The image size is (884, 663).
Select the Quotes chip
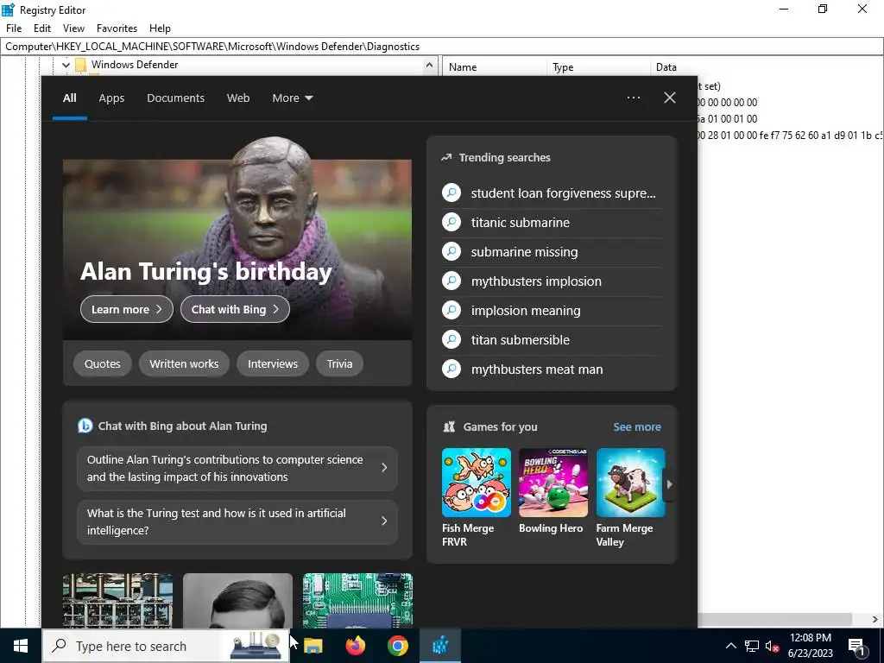coord(102,363)
